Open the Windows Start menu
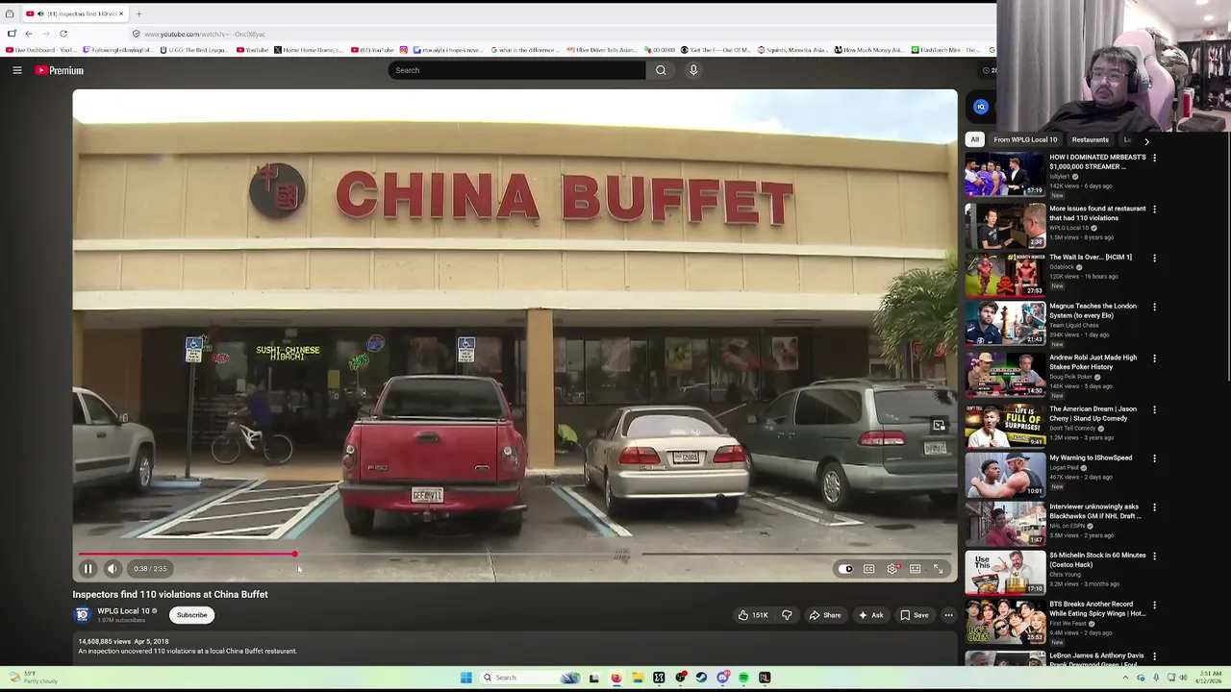The image size is (1231, 692). pos(465,678)
